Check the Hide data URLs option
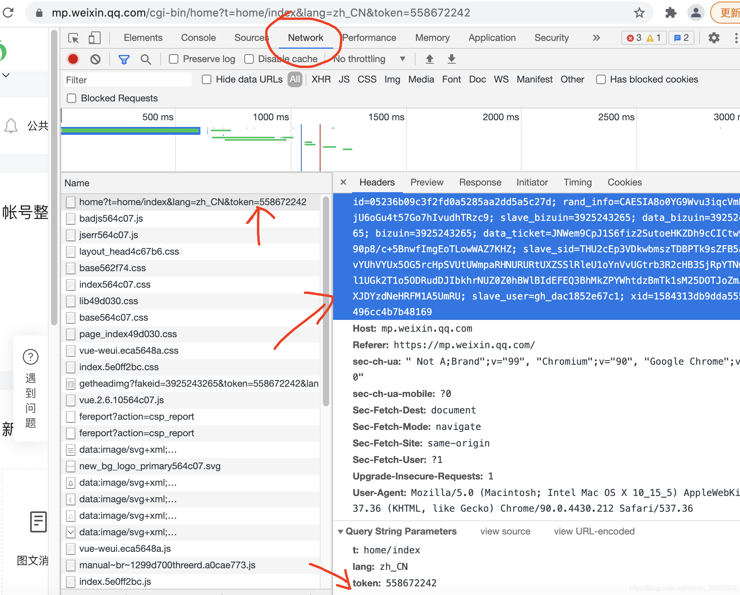 click(207, 79)
